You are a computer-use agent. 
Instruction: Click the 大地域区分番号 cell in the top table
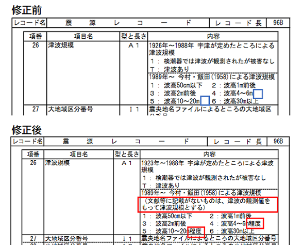(x=71, y=110)
